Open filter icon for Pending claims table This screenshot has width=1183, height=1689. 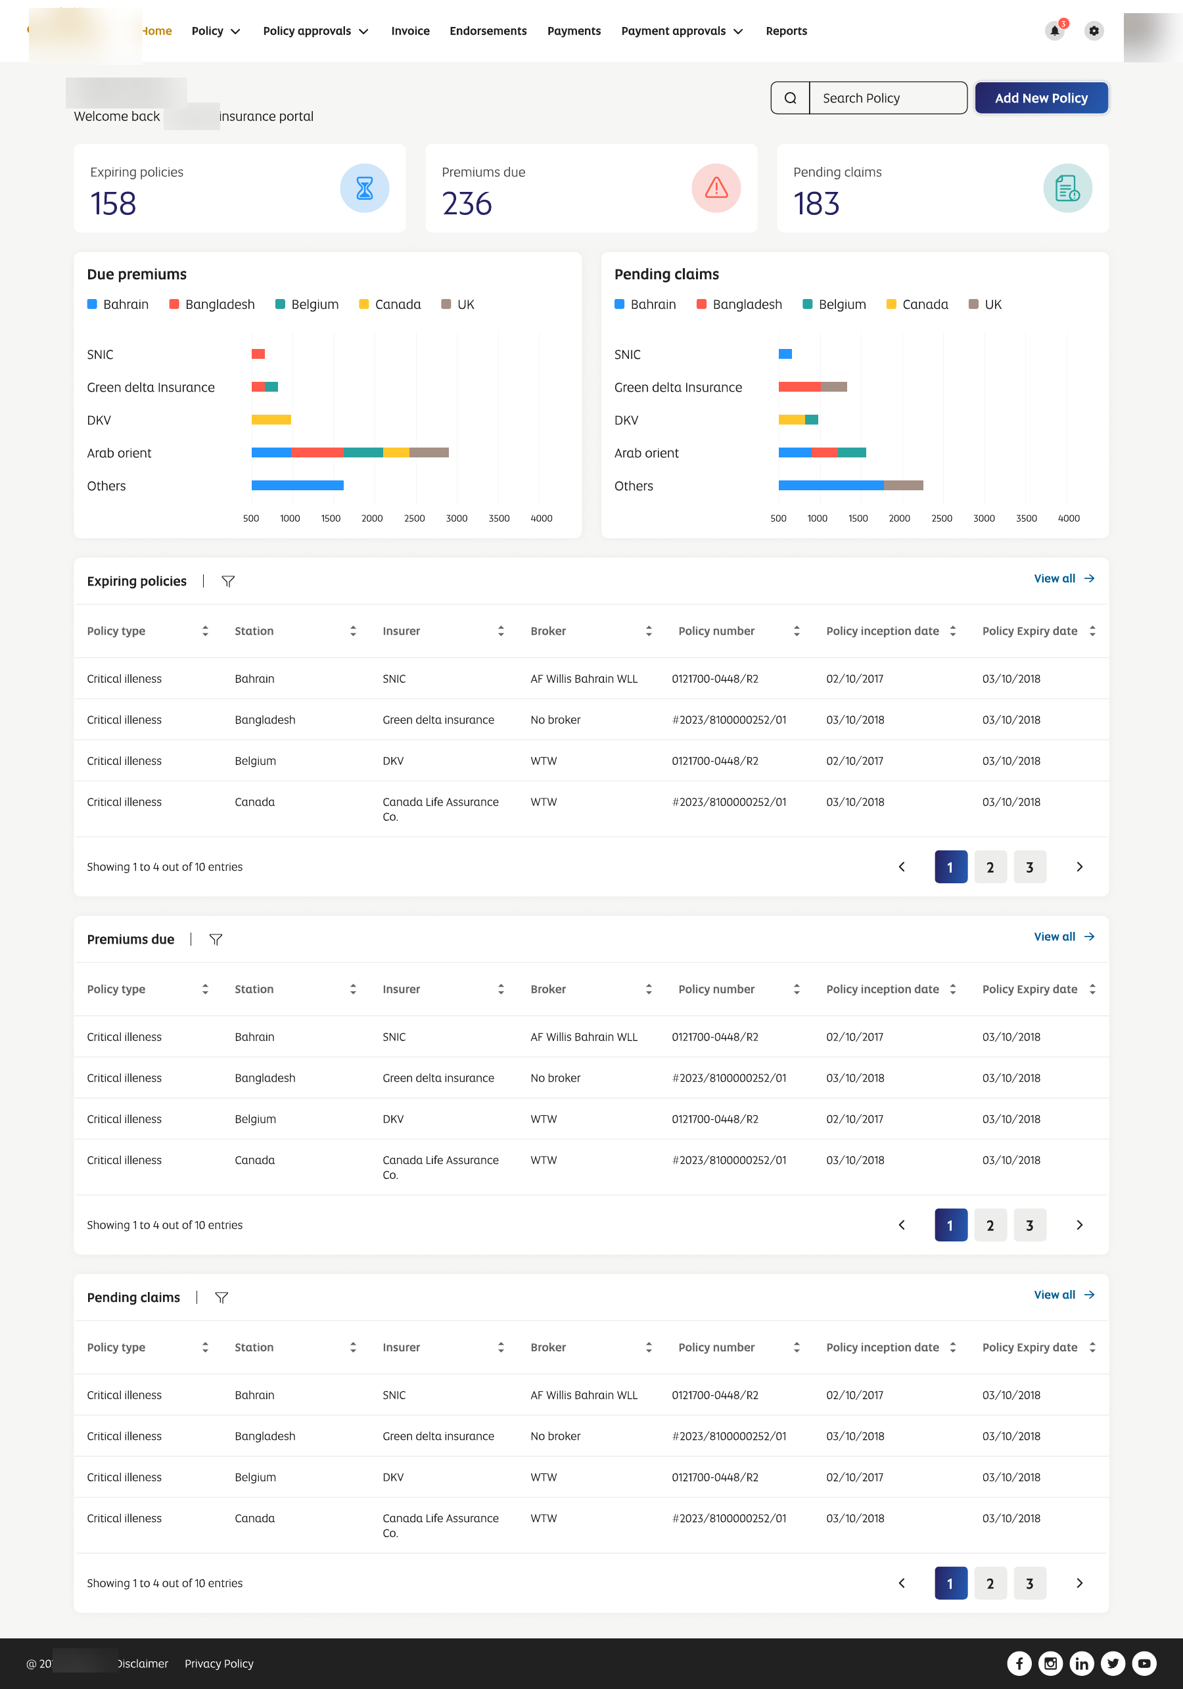(x=221, y=1298)
